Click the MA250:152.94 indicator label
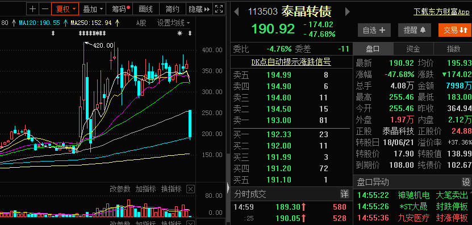Image resolution: width=472 pixels, height=225 pixels. point(91,23)
